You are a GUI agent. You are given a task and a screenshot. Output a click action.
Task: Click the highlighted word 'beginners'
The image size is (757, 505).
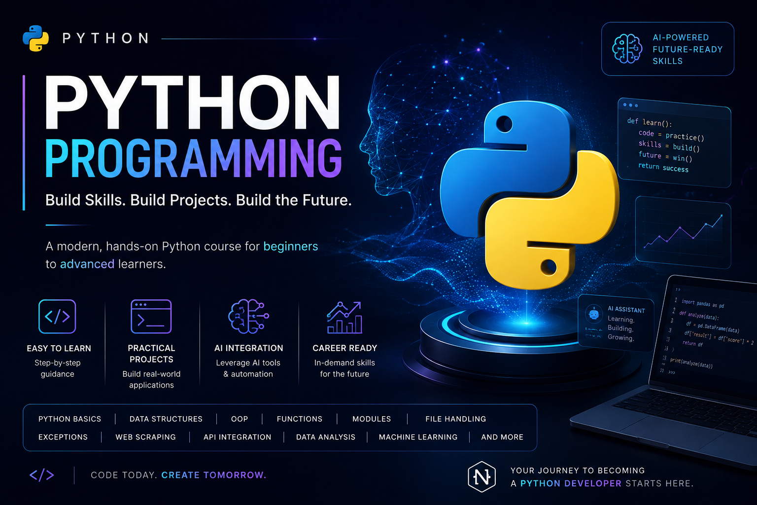coord(291,247)
